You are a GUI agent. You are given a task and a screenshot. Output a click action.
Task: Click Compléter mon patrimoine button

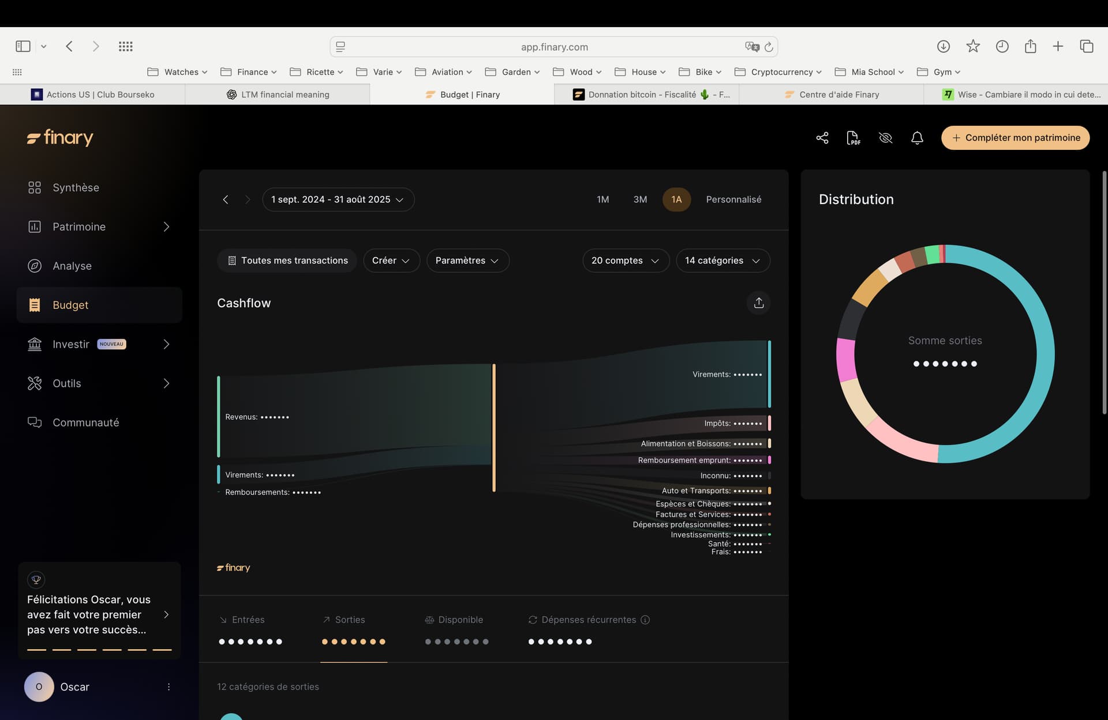tap(1015, 138)
